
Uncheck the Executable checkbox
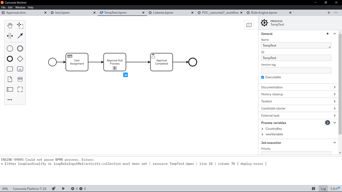(263, 77)
